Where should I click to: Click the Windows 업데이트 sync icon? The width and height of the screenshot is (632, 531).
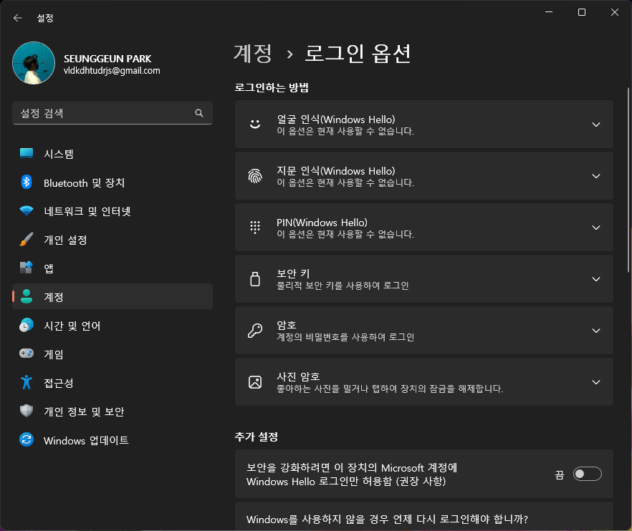point(27,439)
